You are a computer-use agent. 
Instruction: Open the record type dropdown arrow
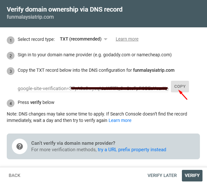tap(106, 39)
